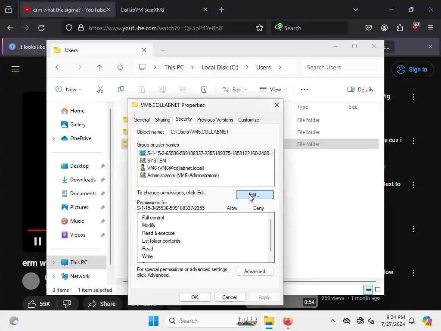
Task: Switch to the details list view icon
Action: tap(369, 289)
